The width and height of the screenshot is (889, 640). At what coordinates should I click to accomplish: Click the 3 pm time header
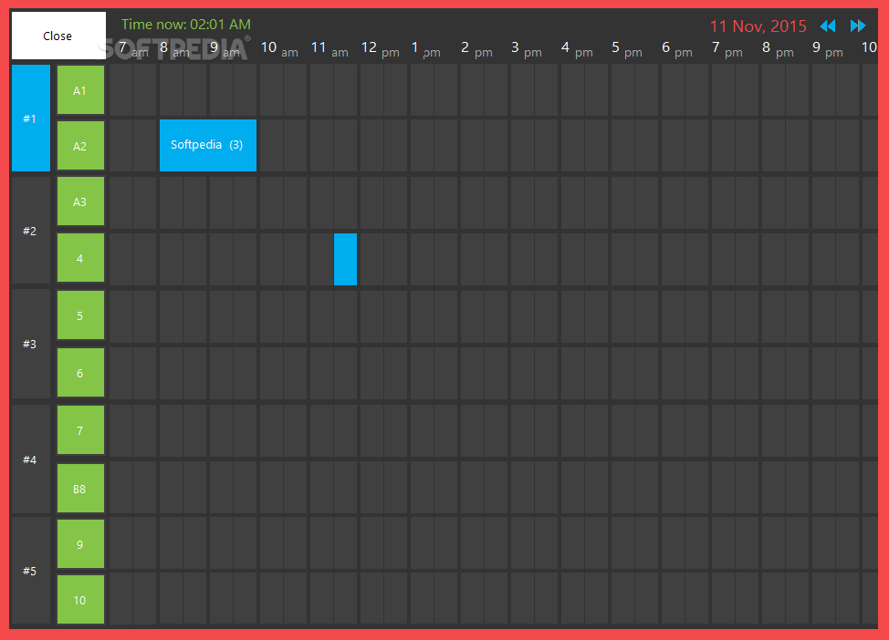[x=527, y=49]
